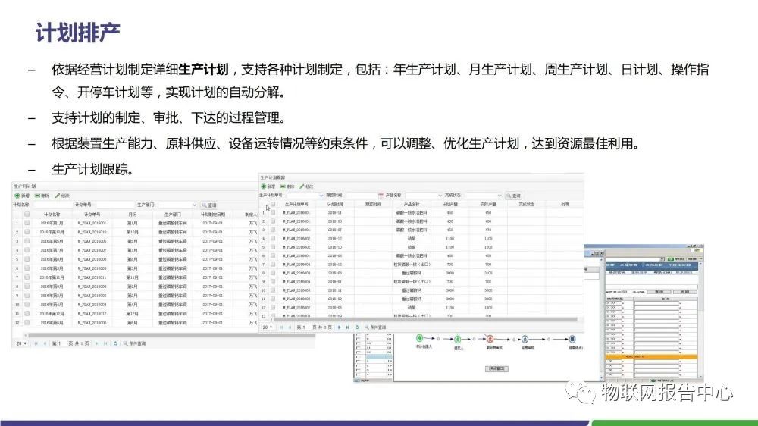Click the 计划产量 column header in 生产计划跟踪
The width and height of the screenshot is (758, 426).
point(449,204)
